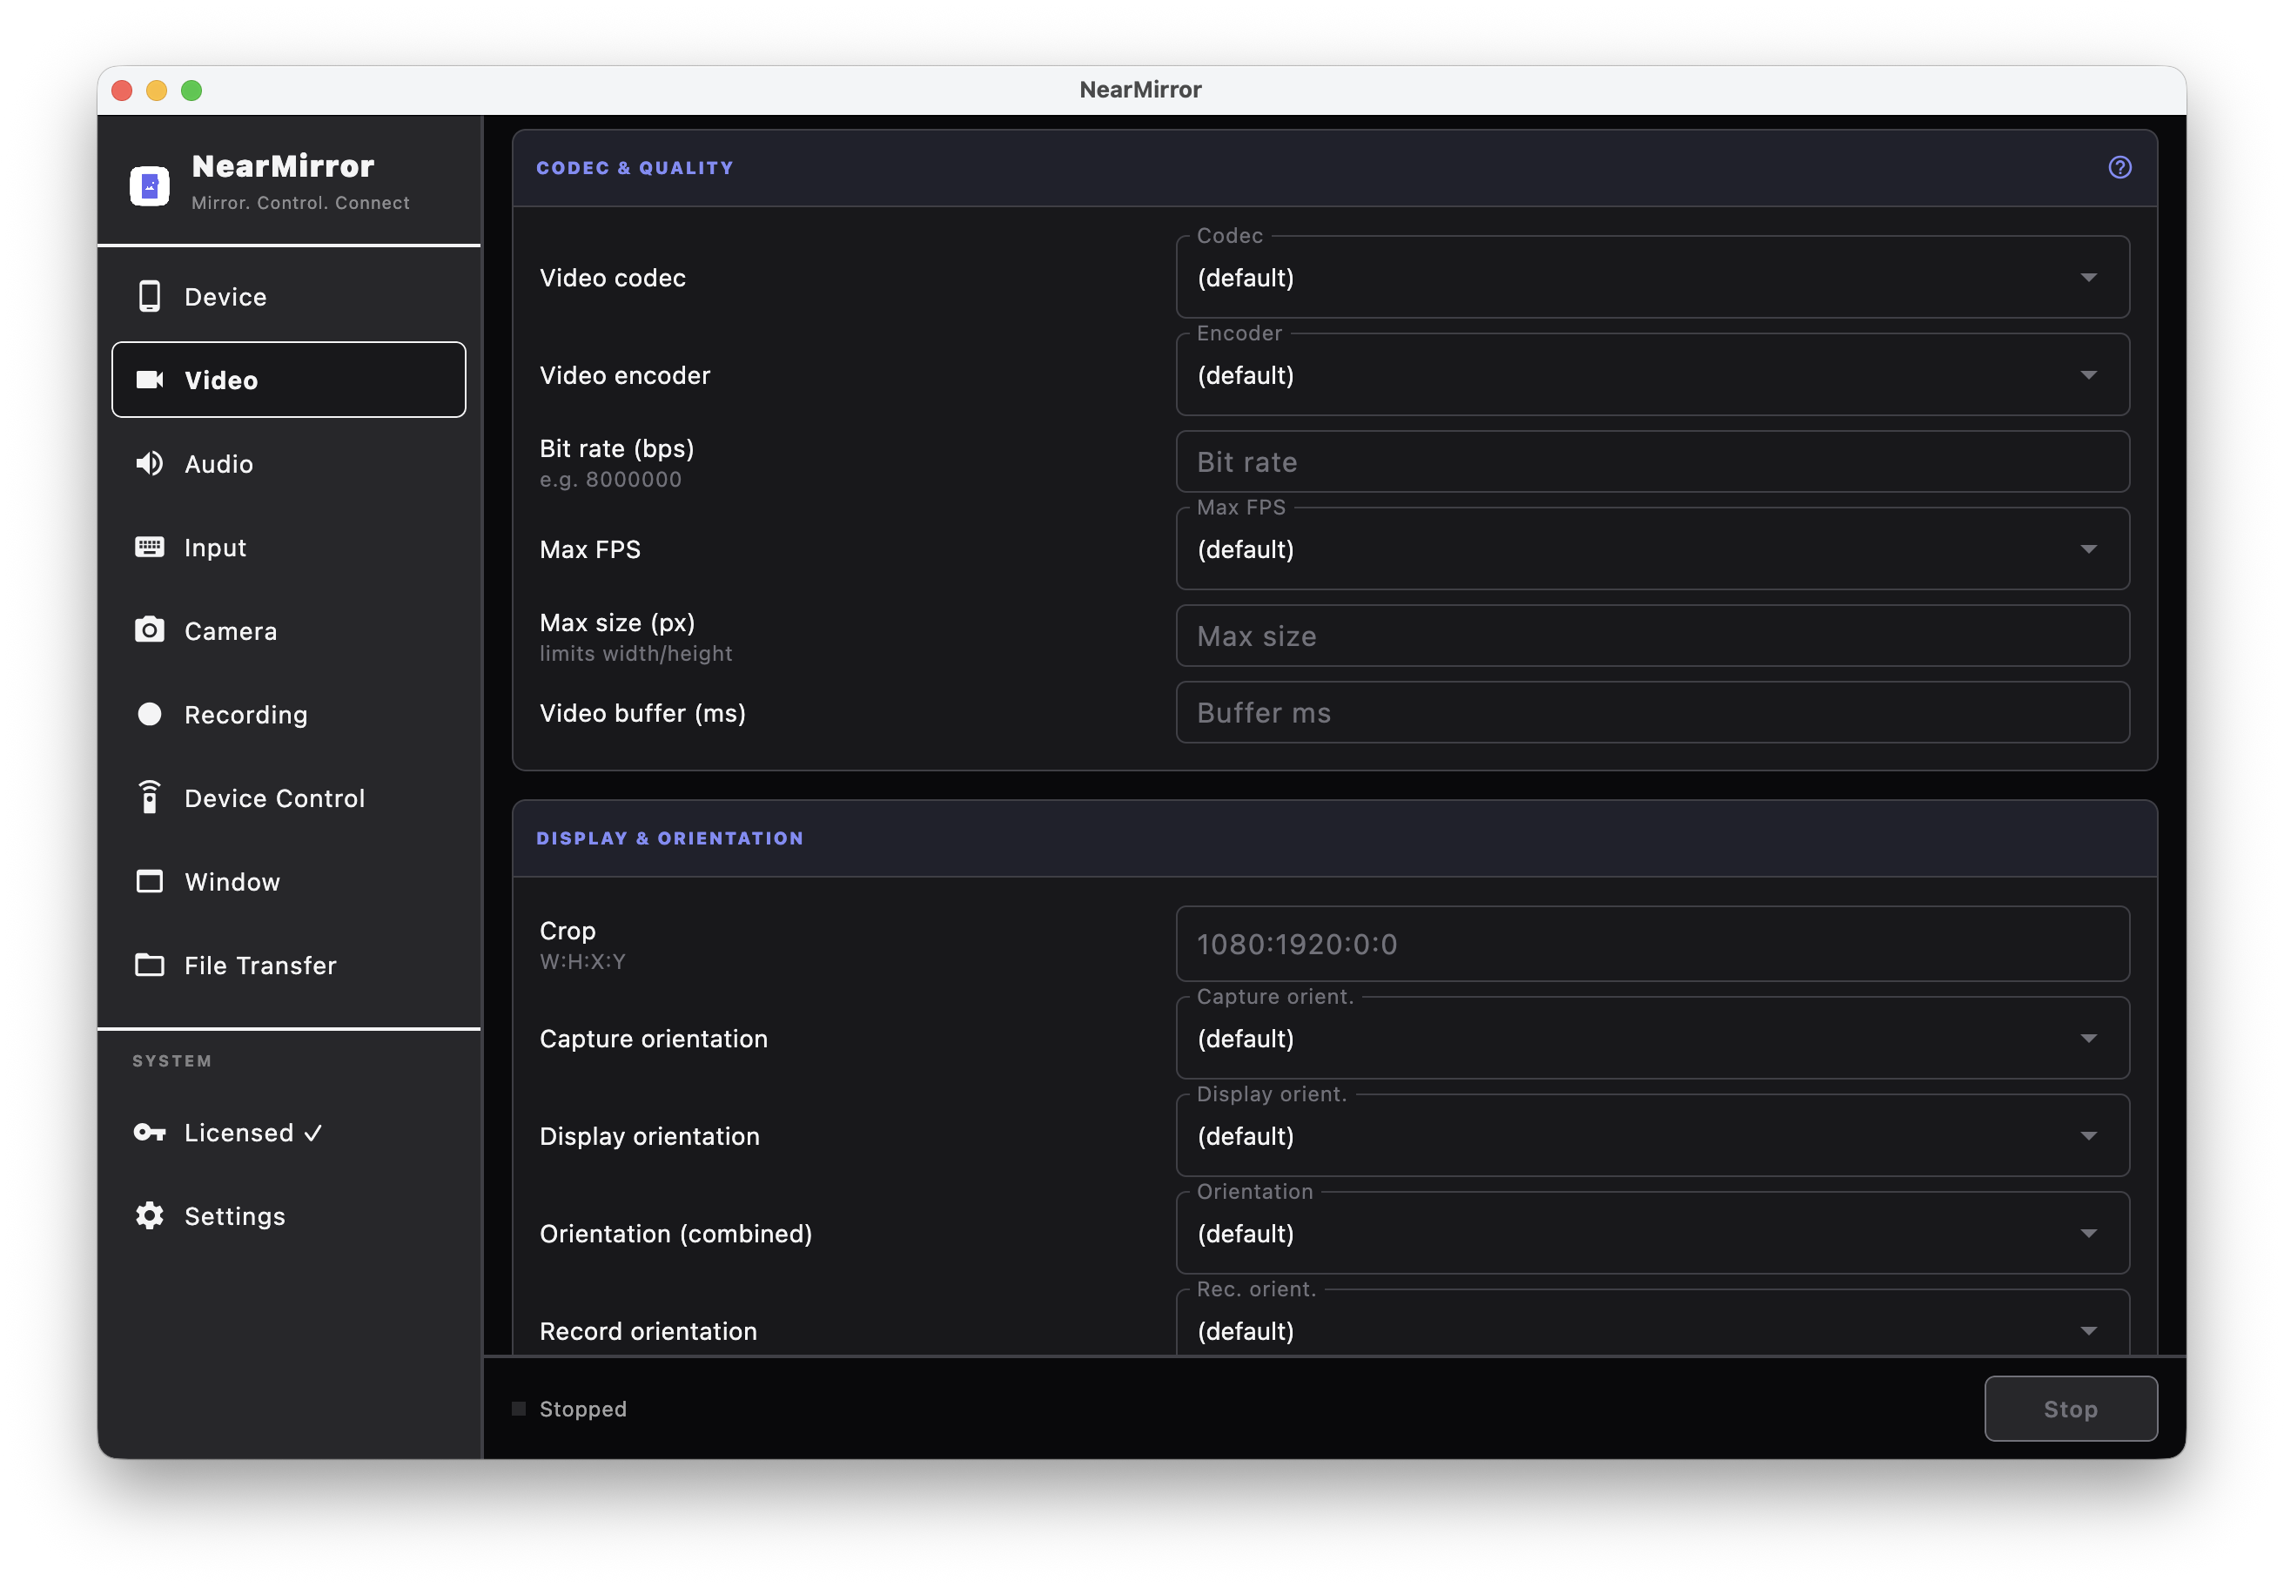The image size is (2284, 1588).
Task: Expand the Encoder dropdown
Action: pyautogui.click(x=1652, y=374)
